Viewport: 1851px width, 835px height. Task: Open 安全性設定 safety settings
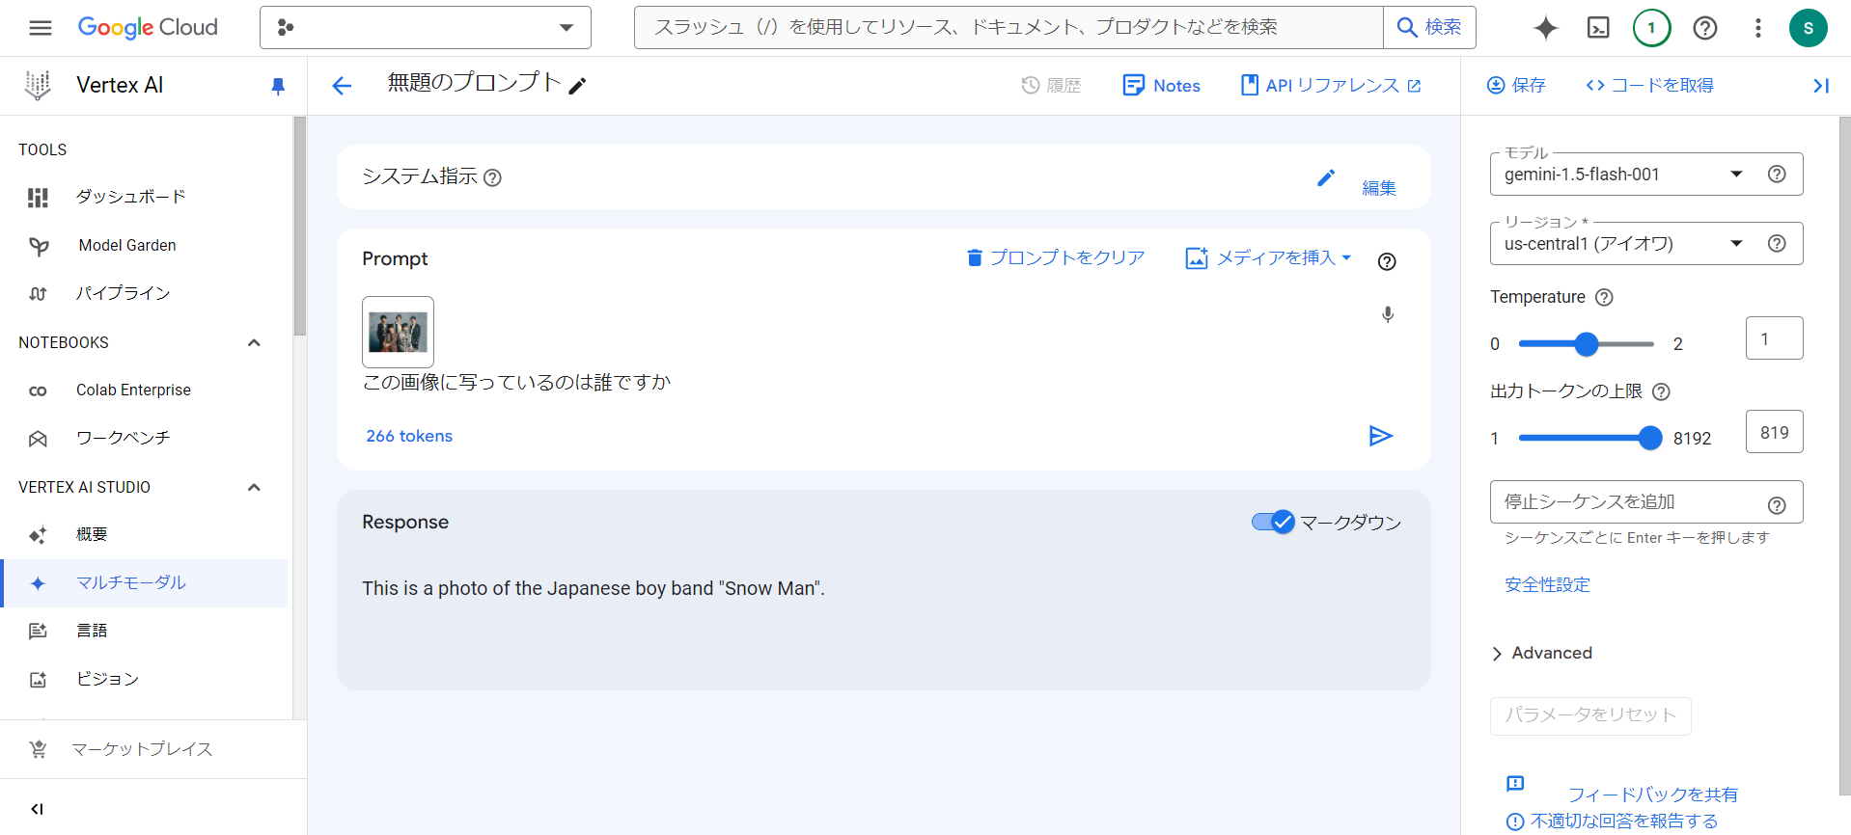[1547, 584]
